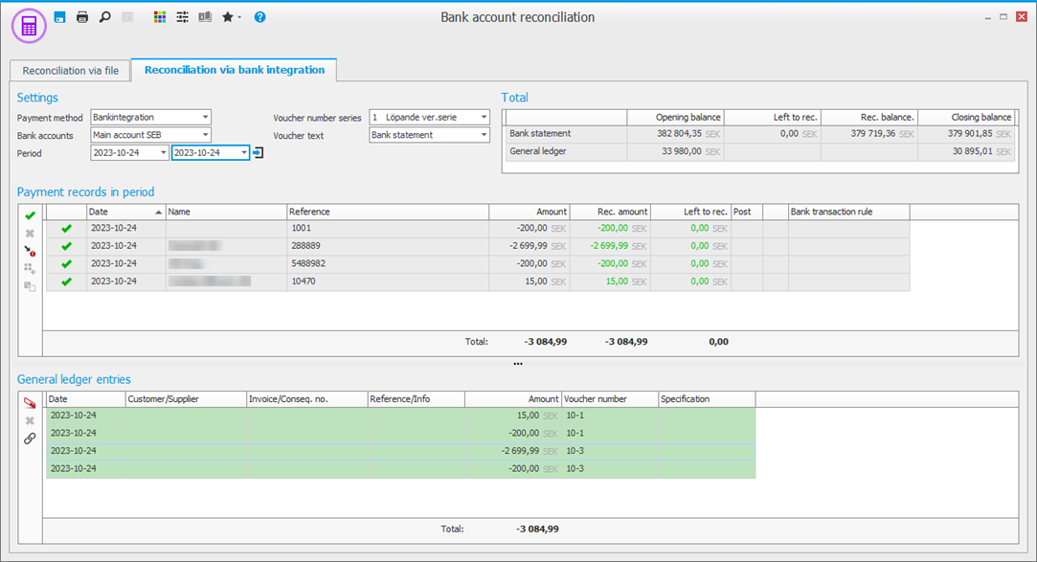Toggle the checkmark on reference 10470 row
Viewport: 1037px width, 562px height.
click(x=66, y=281)
